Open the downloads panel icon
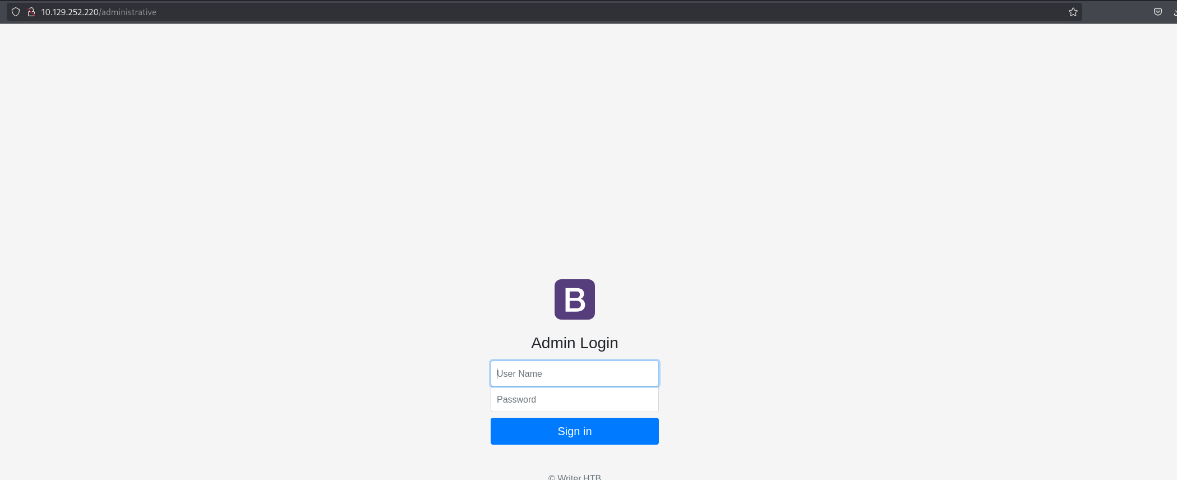This screenshot has width=1177, height=480. point(1174,12)
